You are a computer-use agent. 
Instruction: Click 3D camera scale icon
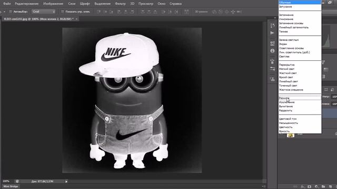click(x=239, y=12)
